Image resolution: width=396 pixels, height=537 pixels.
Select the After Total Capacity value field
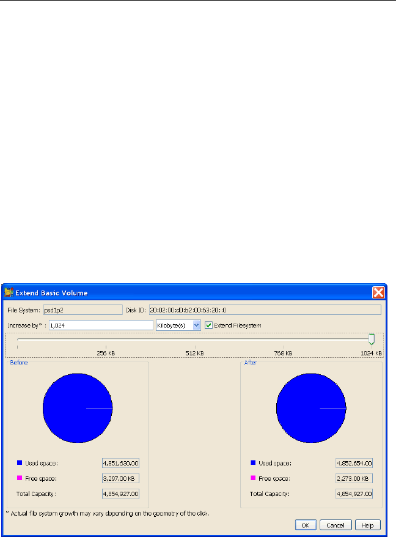[354, 494]
